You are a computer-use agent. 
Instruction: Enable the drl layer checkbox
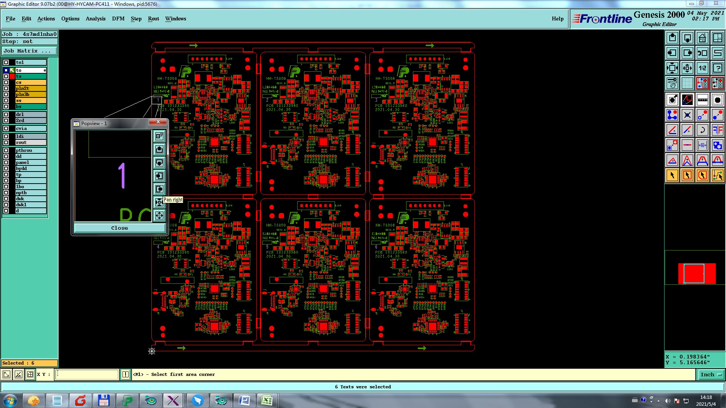pos(6,114)
